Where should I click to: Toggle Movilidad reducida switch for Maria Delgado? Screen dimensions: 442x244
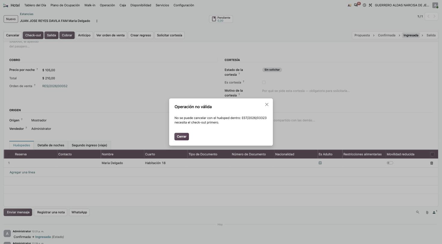coord(390,163)
